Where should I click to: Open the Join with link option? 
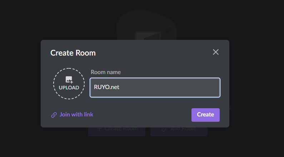coord(76,115)
